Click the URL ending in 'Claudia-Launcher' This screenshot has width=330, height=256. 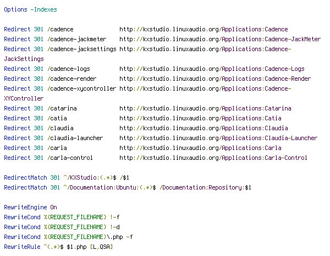pos(218,138)
